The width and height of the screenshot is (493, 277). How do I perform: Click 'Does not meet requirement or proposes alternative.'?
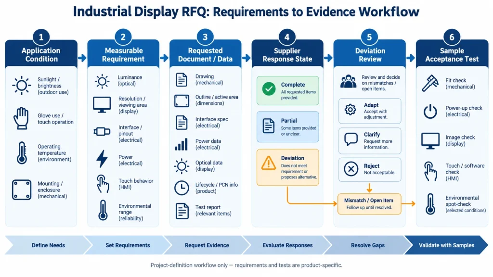(x=299, y=172)
